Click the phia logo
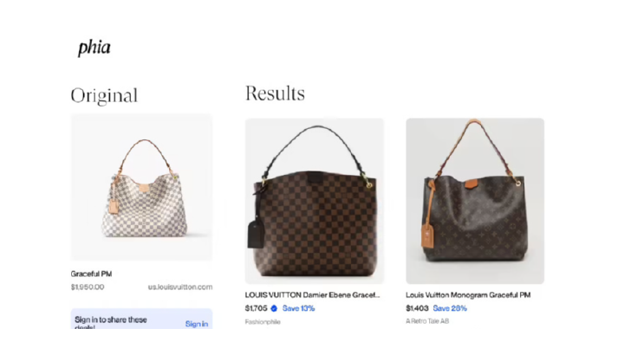The width and height of the screenshot is (618, 361). [94, 48]
